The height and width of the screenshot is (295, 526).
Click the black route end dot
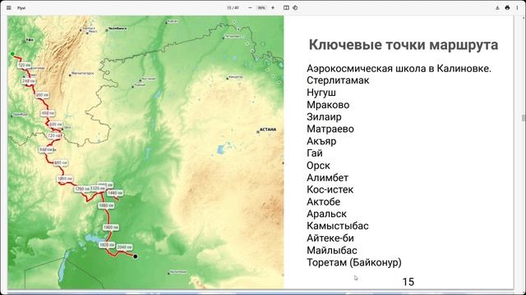point(135,256)
